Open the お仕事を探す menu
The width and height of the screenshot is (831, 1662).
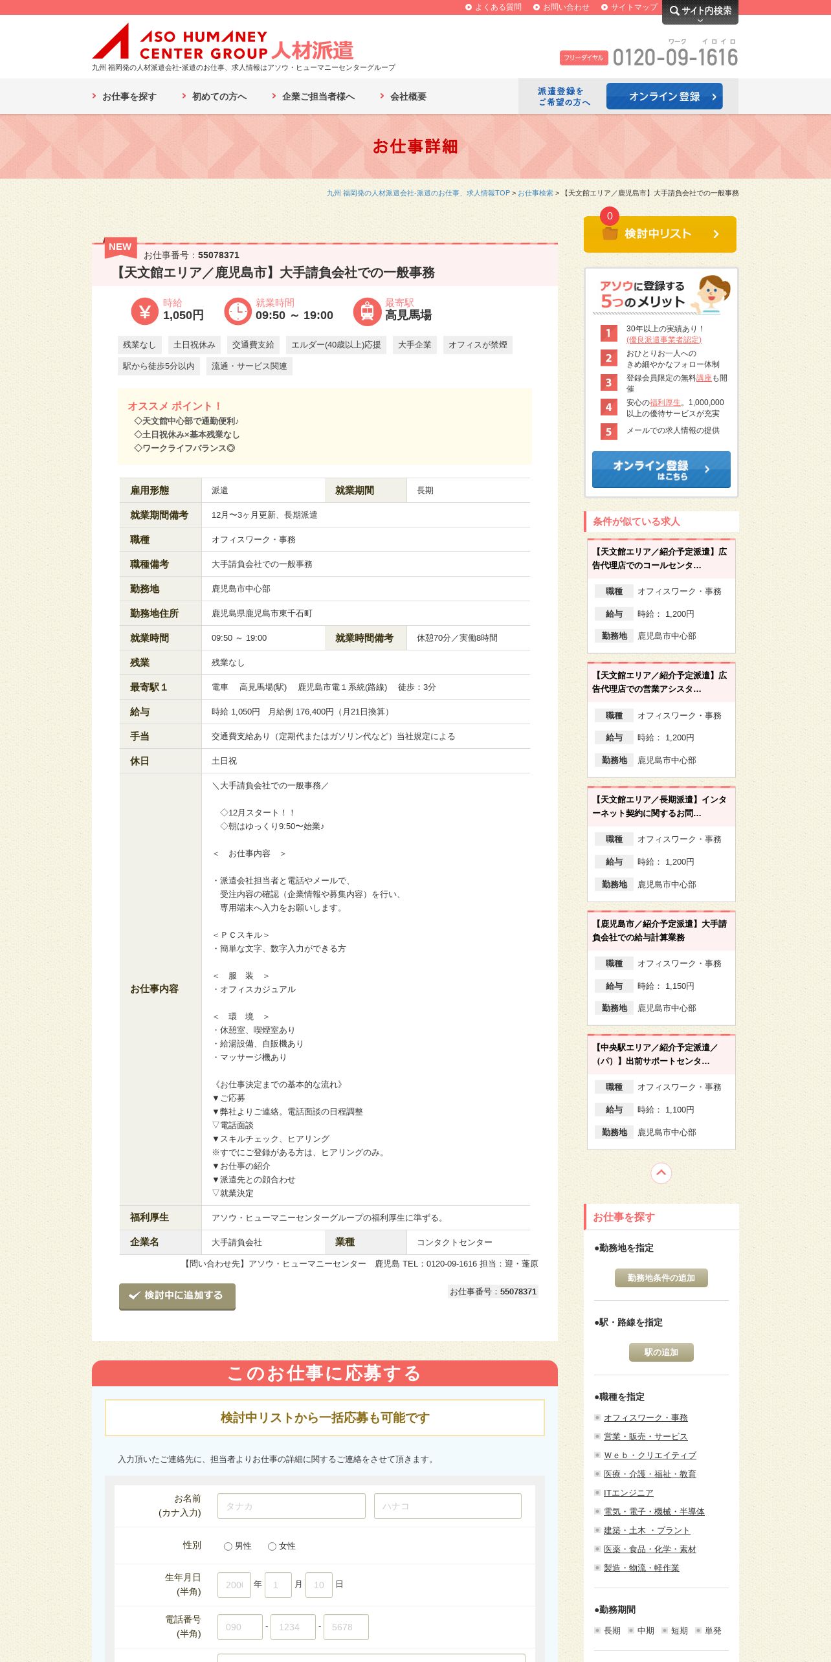pyautogui.click(x=124, y=96)
